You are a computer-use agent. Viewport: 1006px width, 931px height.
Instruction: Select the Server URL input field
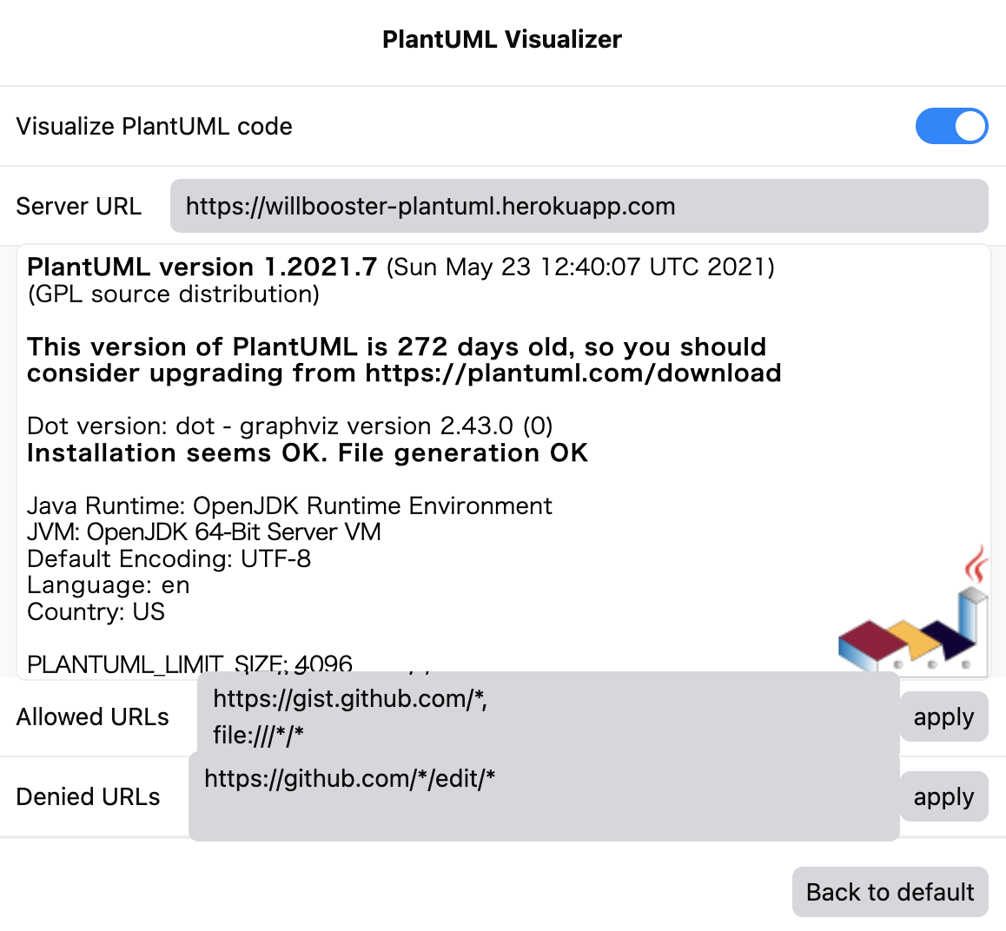(x=579, y=206)
